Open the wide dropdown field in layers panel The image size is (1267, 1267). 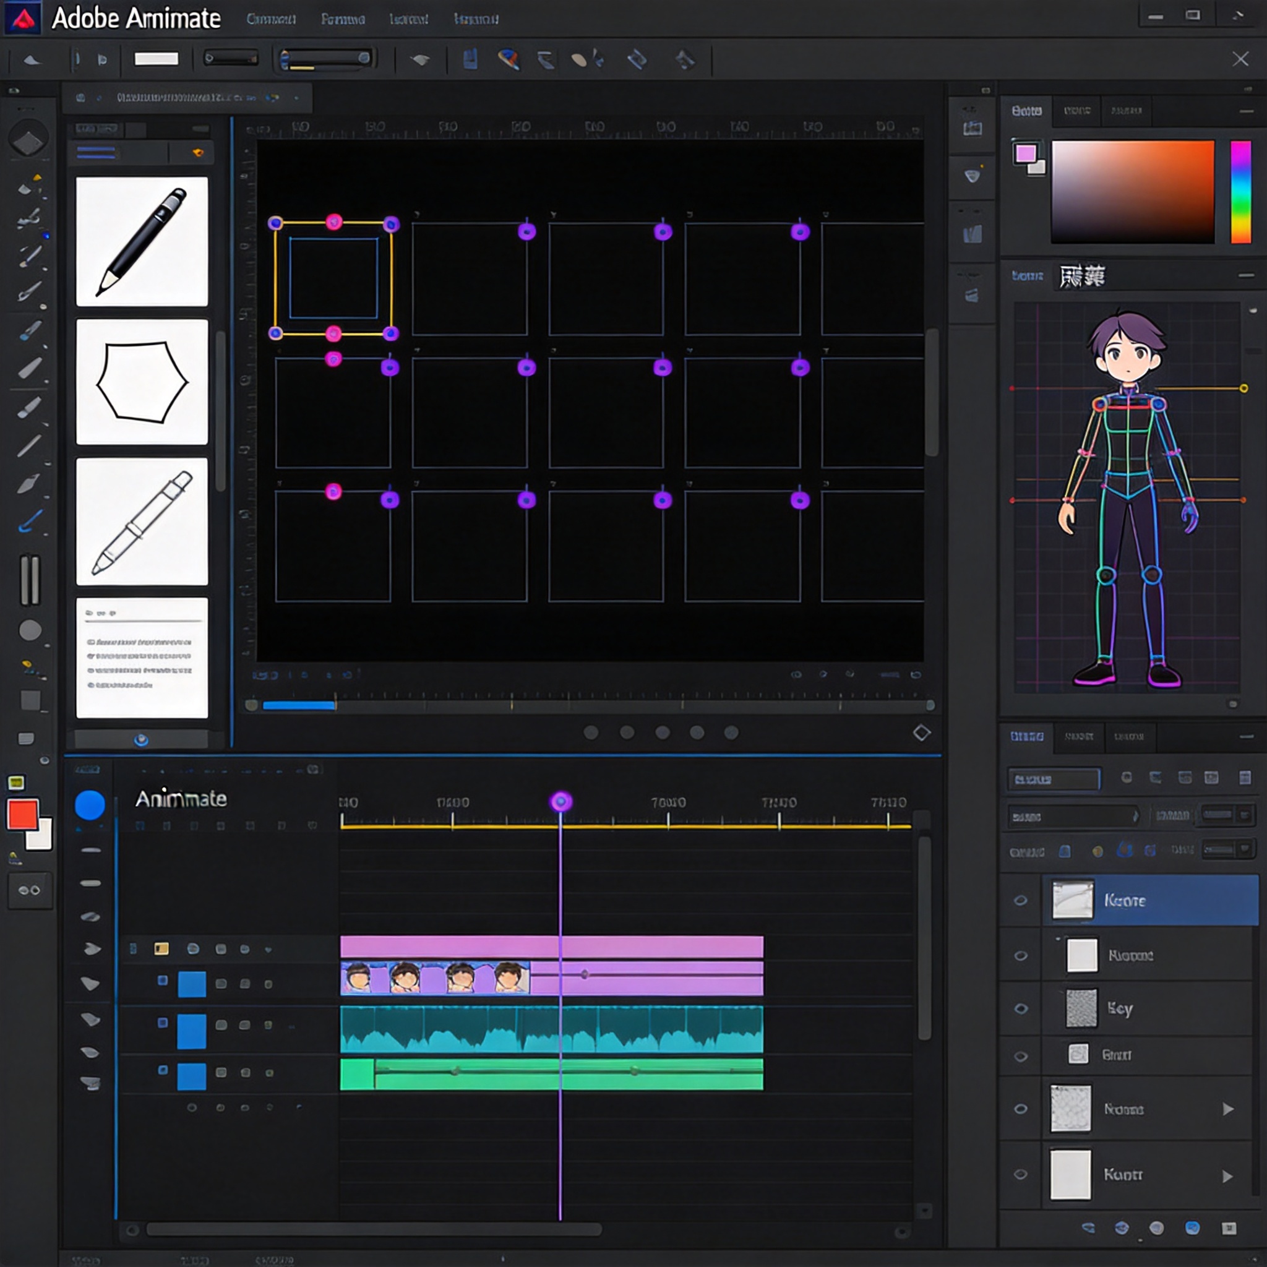[x=1073, y=817]
